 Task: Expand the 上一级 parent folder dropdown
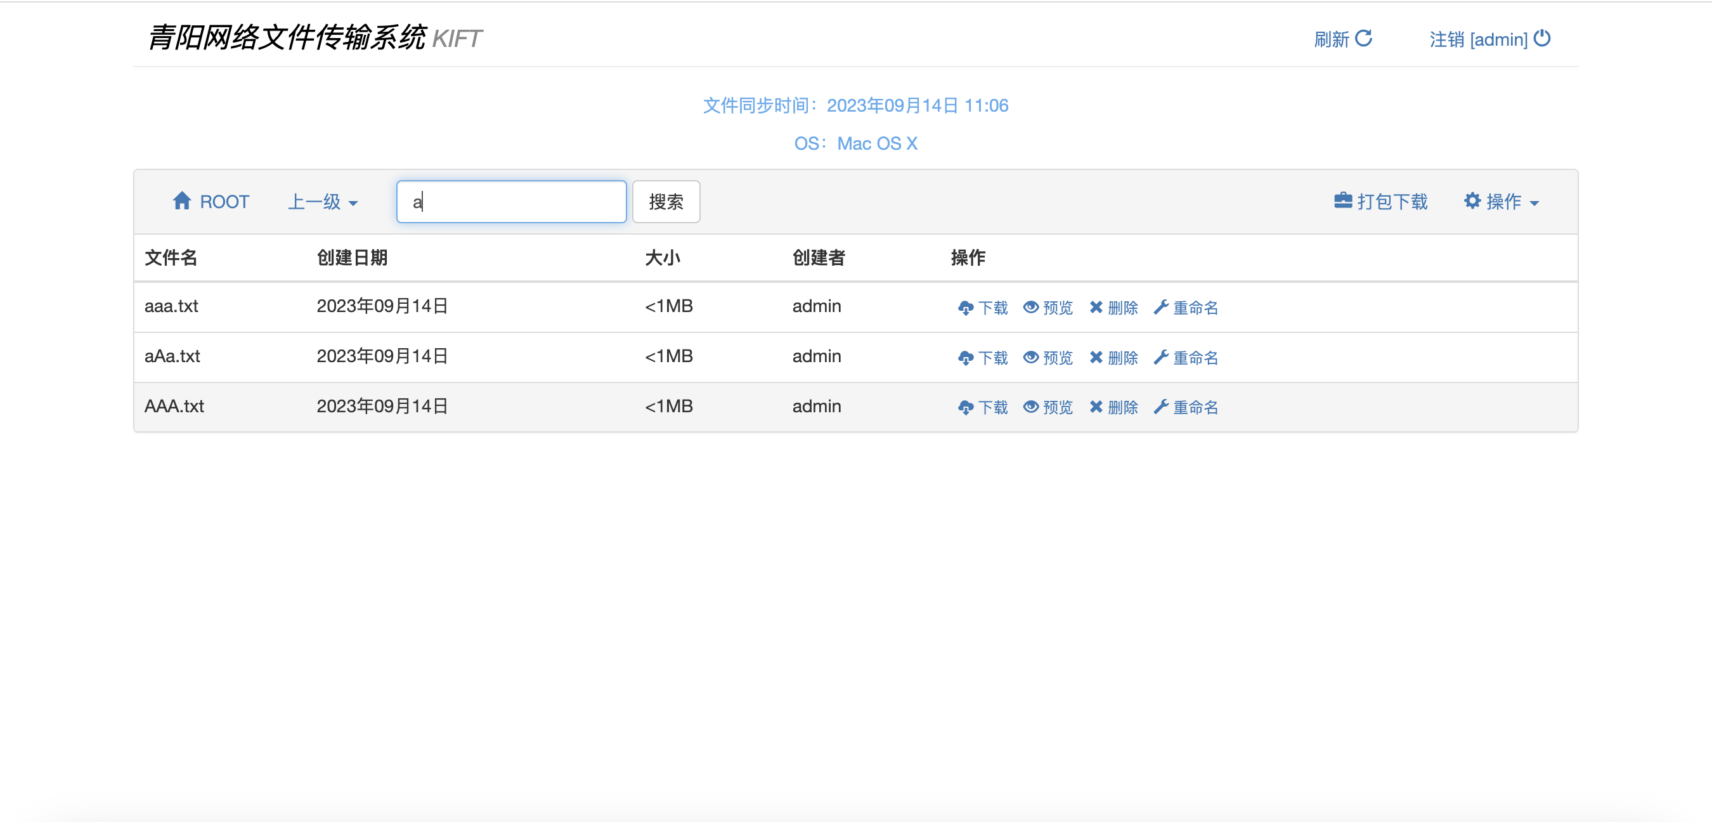click(323, 202)
